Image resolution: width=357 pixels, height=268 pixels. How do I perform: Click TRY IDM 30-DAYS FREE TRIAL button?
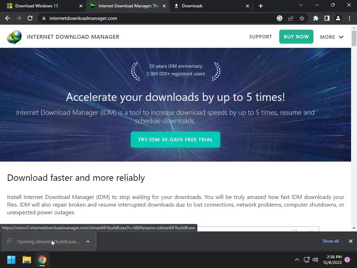175,140
